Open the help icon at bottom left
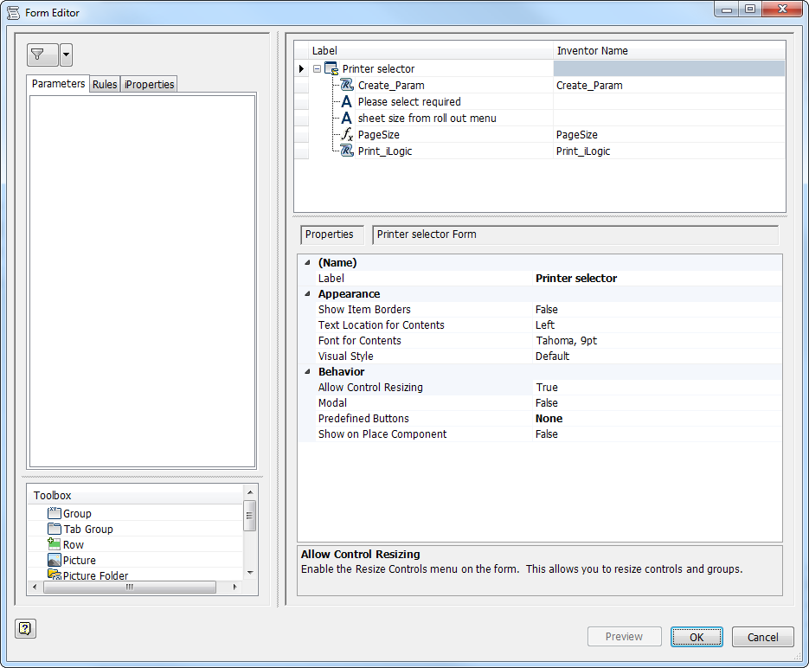Screen dimensions: 809x668 coord(24,628)
